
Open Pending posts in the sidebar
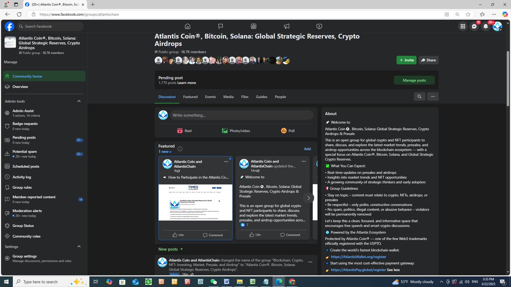point(44,140)
